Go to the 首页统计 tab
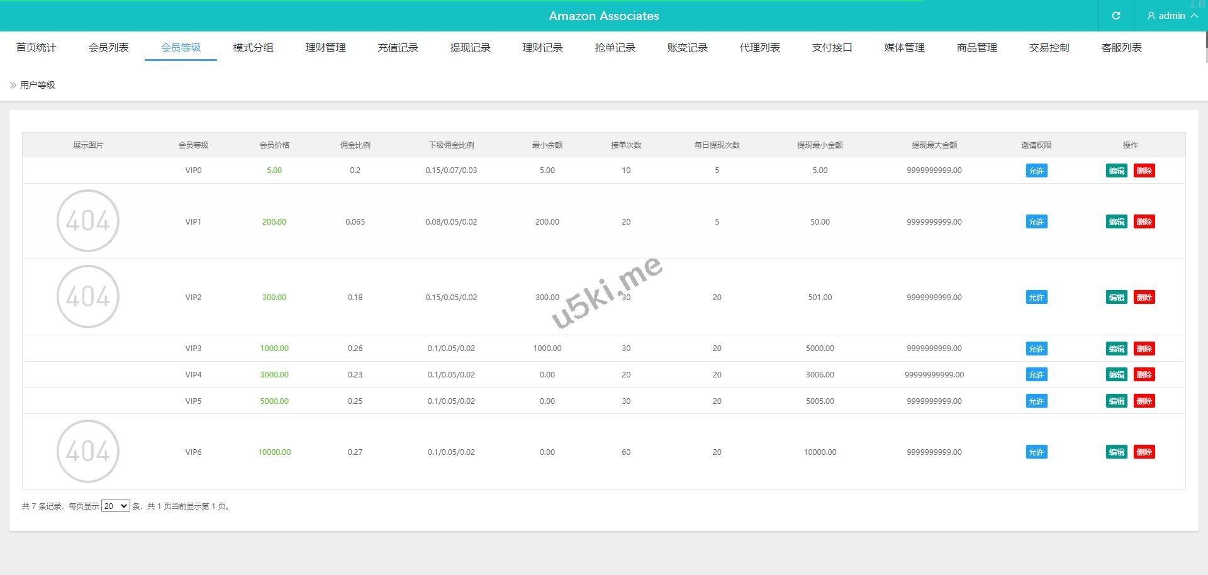The width and height of the screenshot is (1208, 575). (36, 48)
